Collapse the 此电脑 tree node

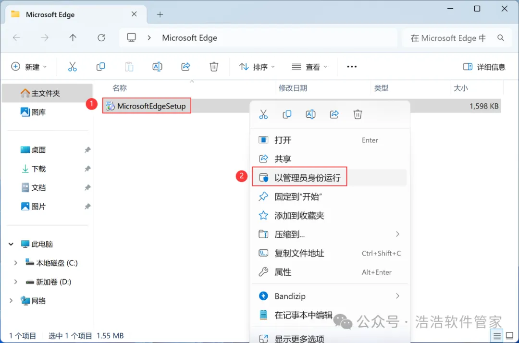(x=11, y=244)
